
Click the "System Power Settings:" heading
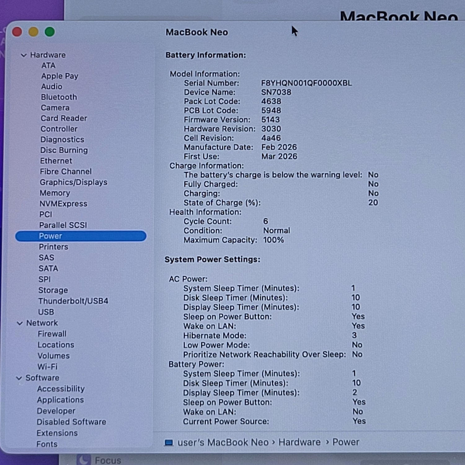[x=212, y=259]
